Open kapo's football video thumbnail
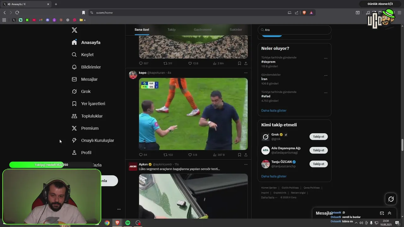This screenshot has height=227, width=404. coord(193,114)
